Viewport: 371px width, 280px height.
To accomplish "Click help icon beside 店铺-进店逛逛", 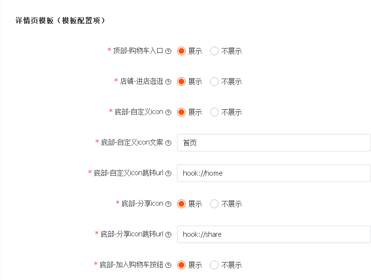I will coord(168,82).
